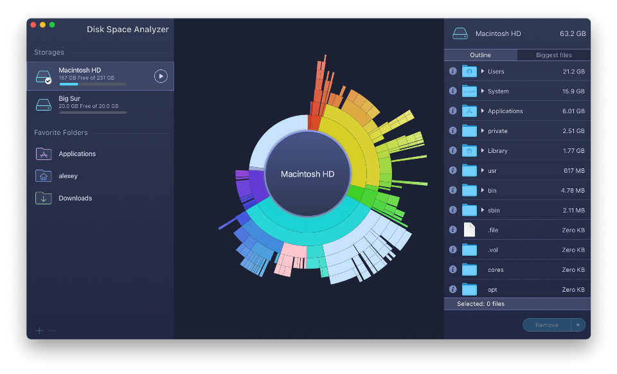Screen dimensions: 617x374
Task: Click the plus icon to add a favorite folder
Action: [x=39, y=330]
